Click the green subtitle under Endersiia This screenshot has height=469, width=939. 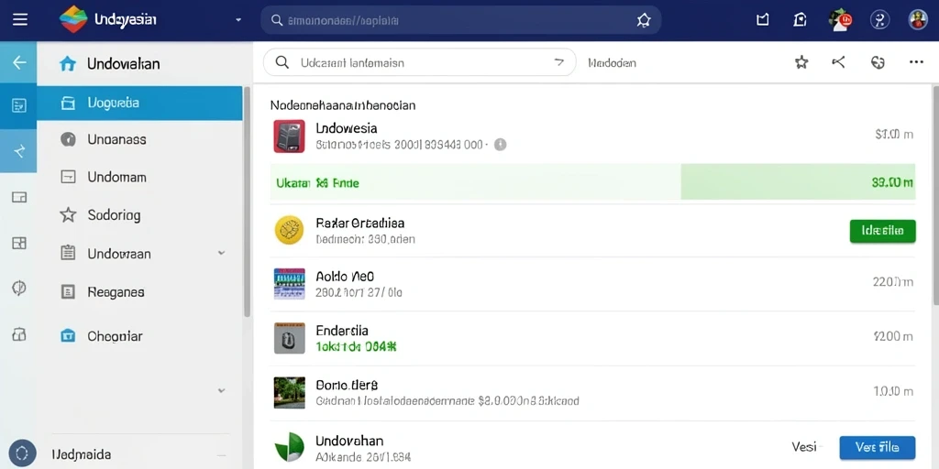[357, 346]
